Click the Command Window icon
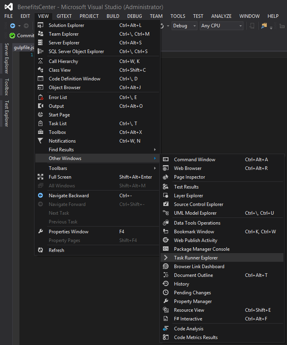Screen dimensions: 287x345 (166, 159)
